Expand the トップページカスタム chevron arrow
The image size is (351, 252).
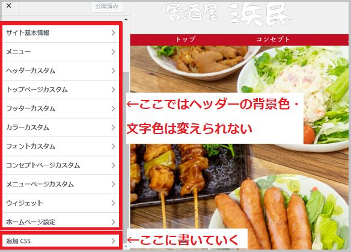[113, 90]
